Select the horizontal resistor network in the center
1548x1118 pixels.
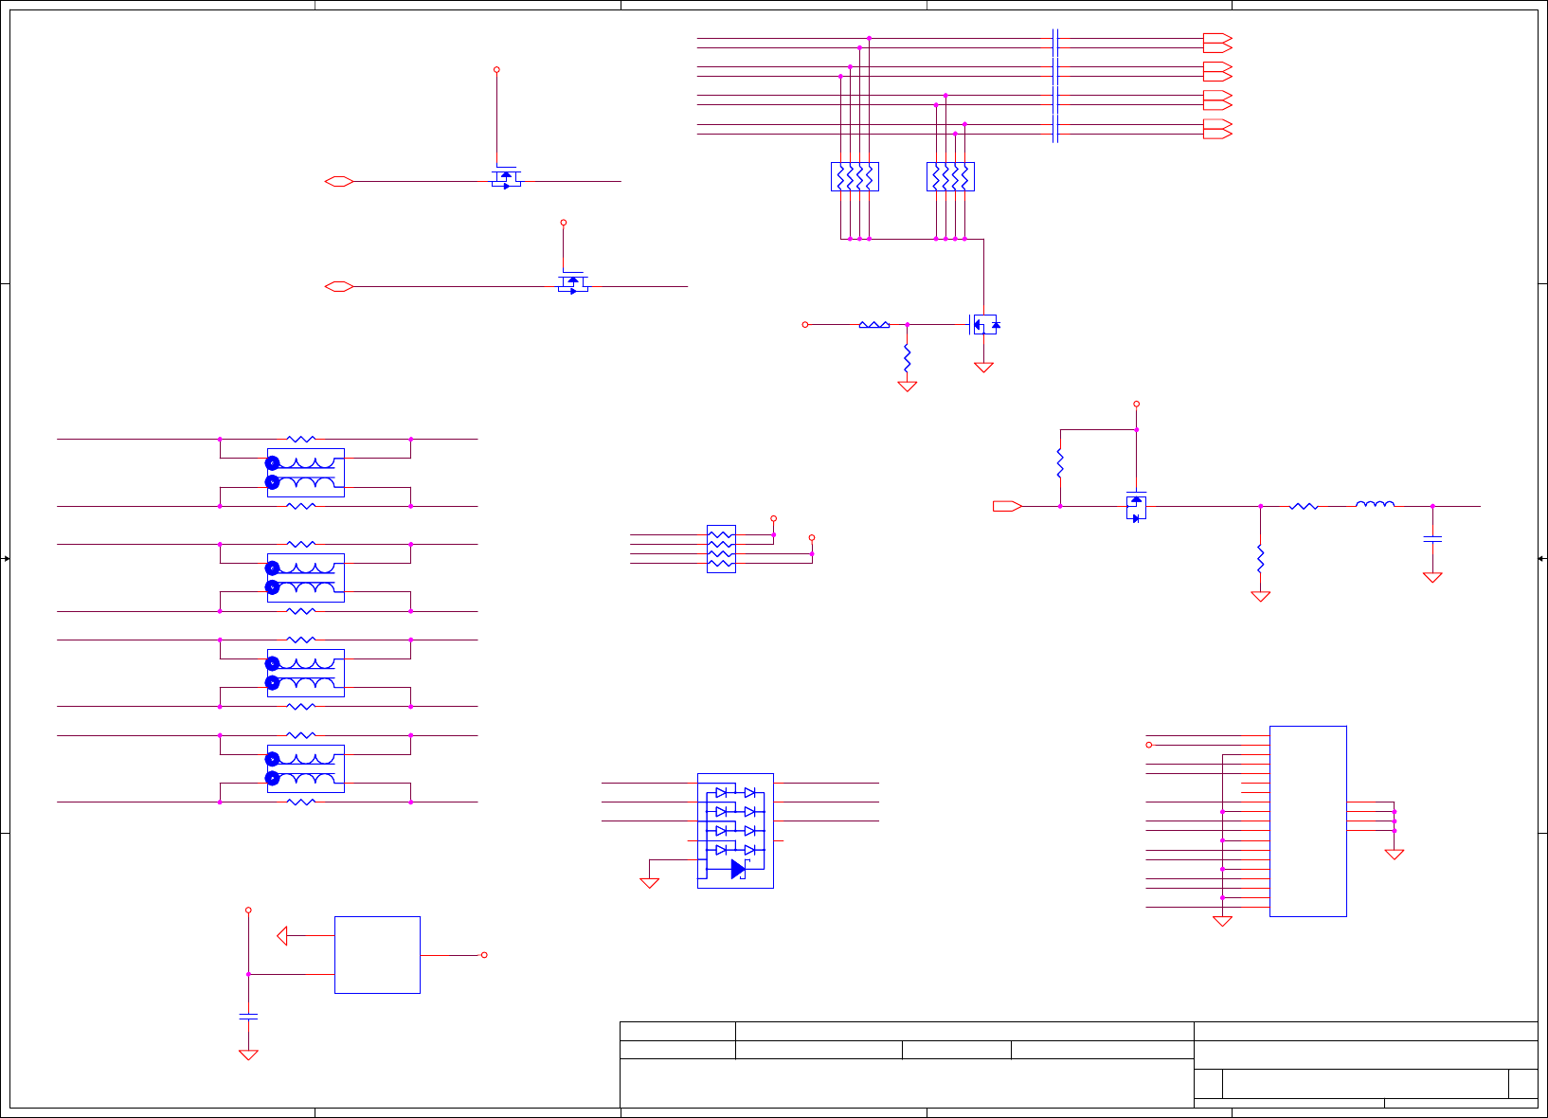(x=721, y=549)
